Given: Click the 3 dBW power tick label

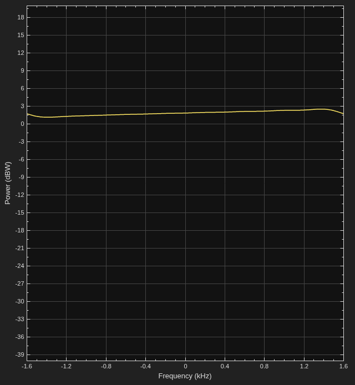Looking at the screenshot, I should tap(23, 106).
